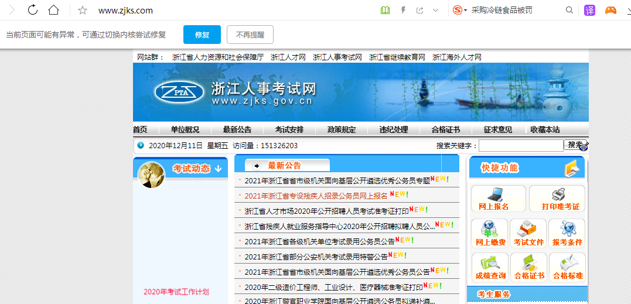This screenshot has height=304, width=631.
Task: Open 考试安排 navigation item
Action: tap(289, 129)
